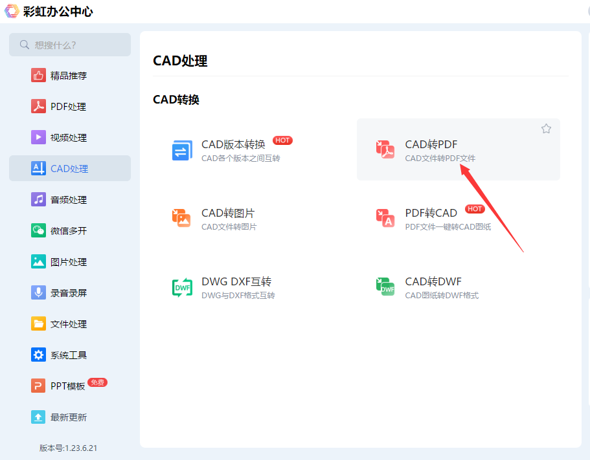This screenshot has width=590, height=460.
Task: Go to PDF处理 section
Action: pyautogui.click(x=70, y=106)
